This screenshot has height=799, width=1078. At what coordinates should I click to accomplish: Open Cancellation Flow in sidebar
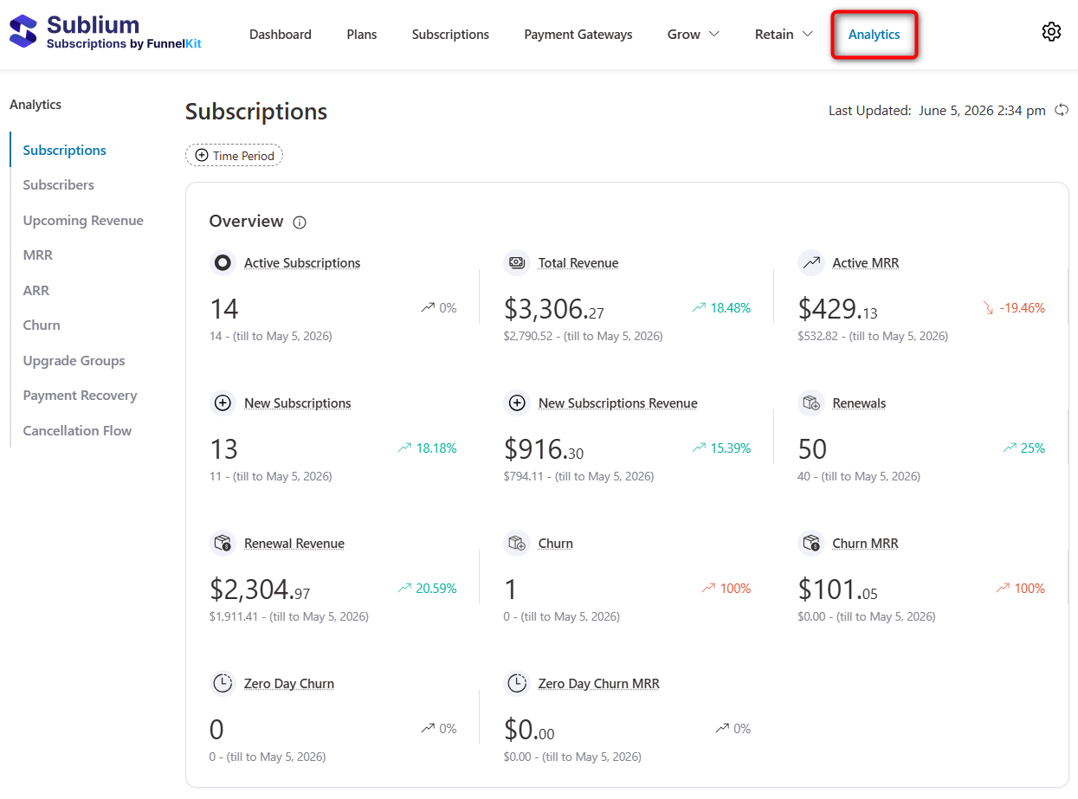coord(77,431)
